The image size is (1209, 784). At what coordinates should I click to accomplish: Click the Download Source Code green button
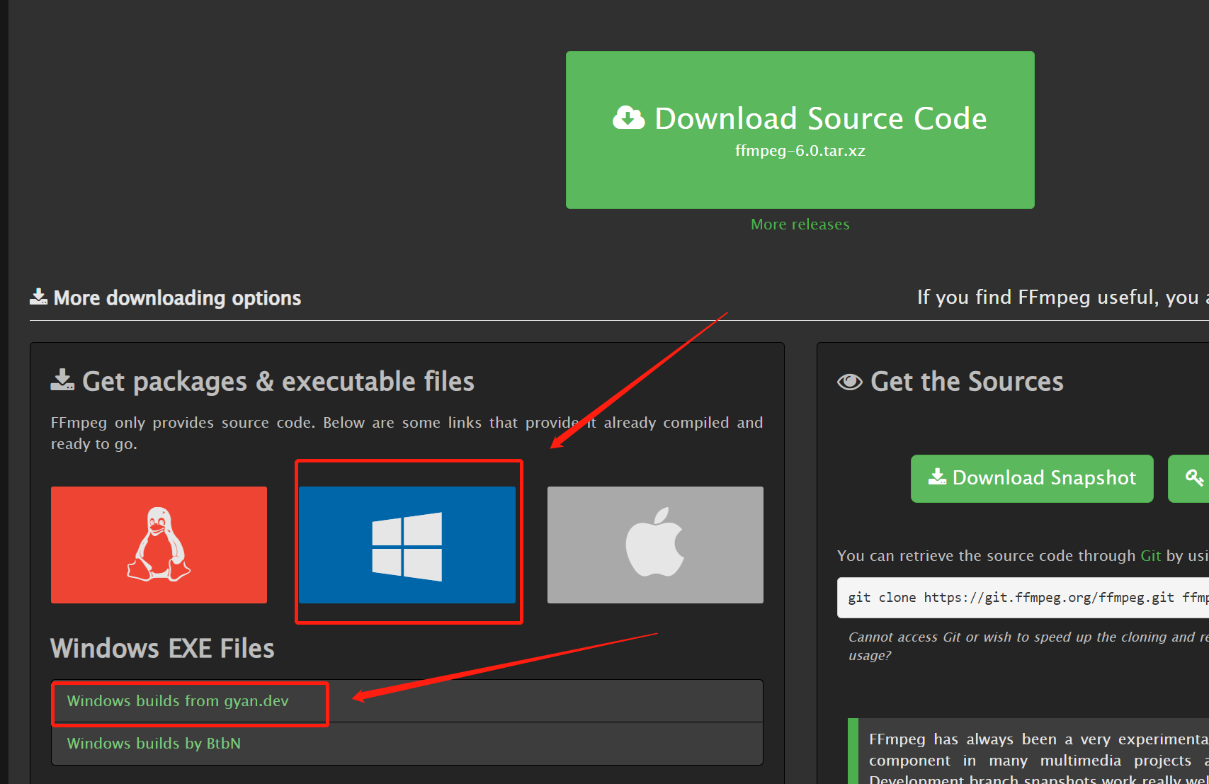click(800, 130)
